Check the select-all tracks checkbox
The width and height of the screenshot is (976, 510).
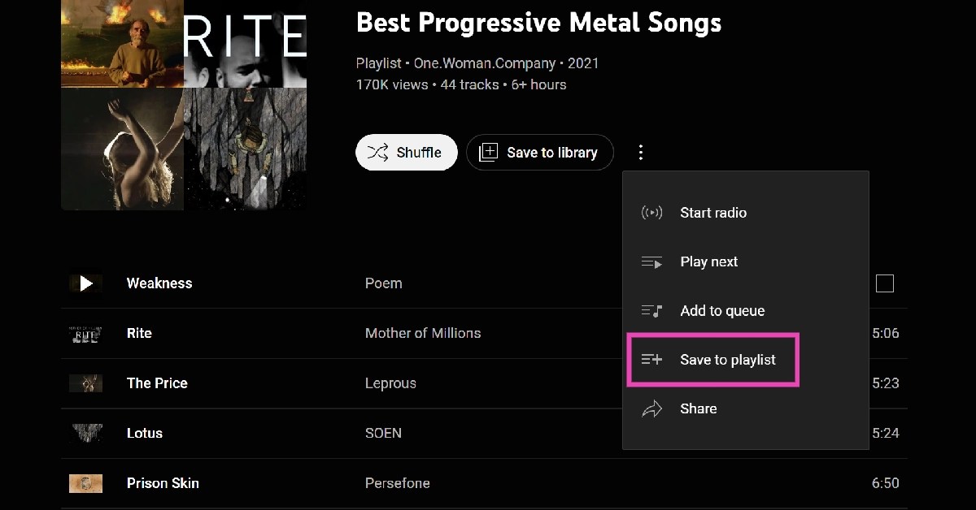pos(885,283)
